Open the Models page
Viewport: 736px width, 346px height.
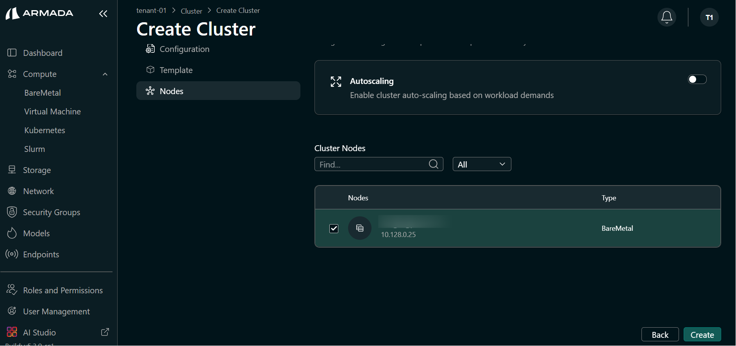tap(36, 233)
